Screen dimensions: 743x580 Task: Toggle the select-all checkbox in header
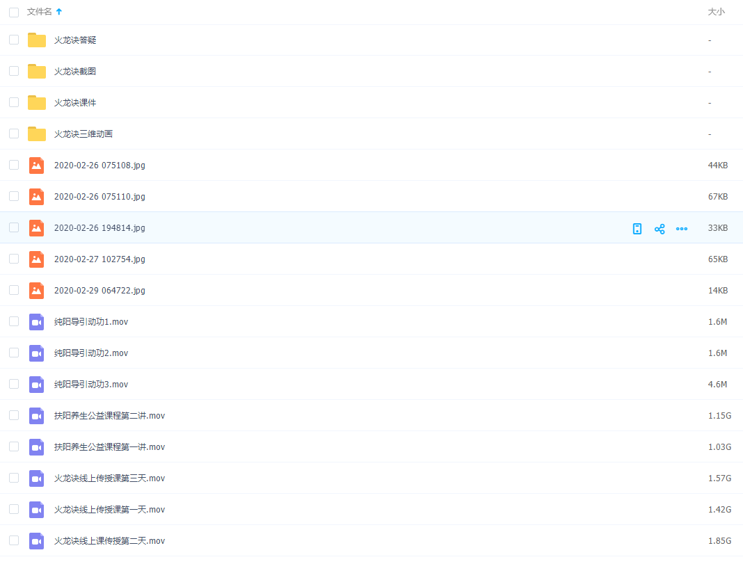pos(14,13)
